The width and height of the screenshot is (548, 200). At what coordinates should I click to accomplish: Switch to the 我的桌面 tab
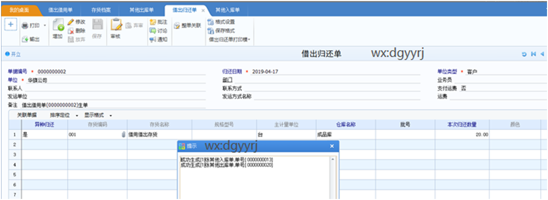pyautogui.click(x=20, y=10)
